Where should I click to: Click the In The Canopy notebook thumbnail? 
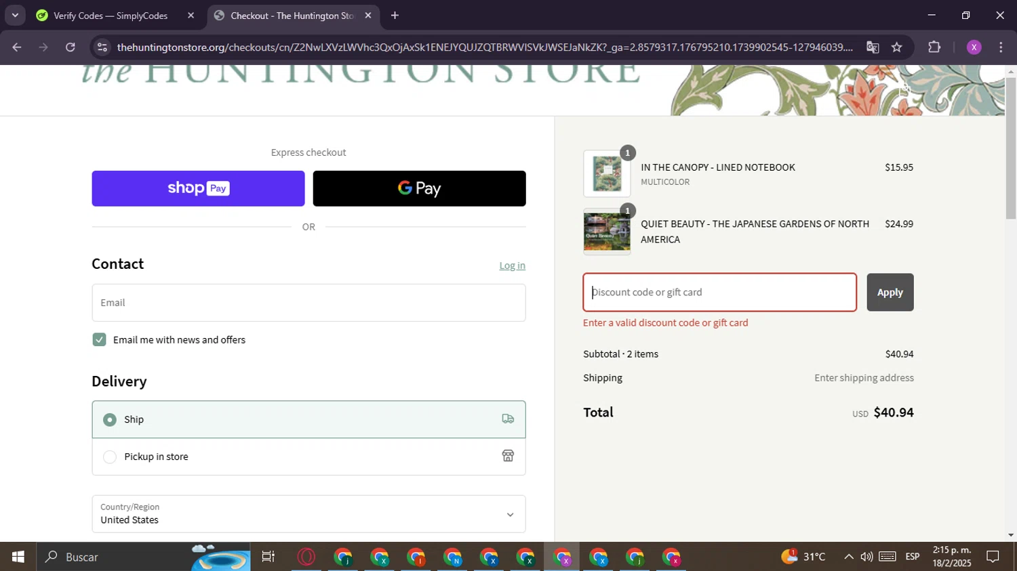point(607,173)
